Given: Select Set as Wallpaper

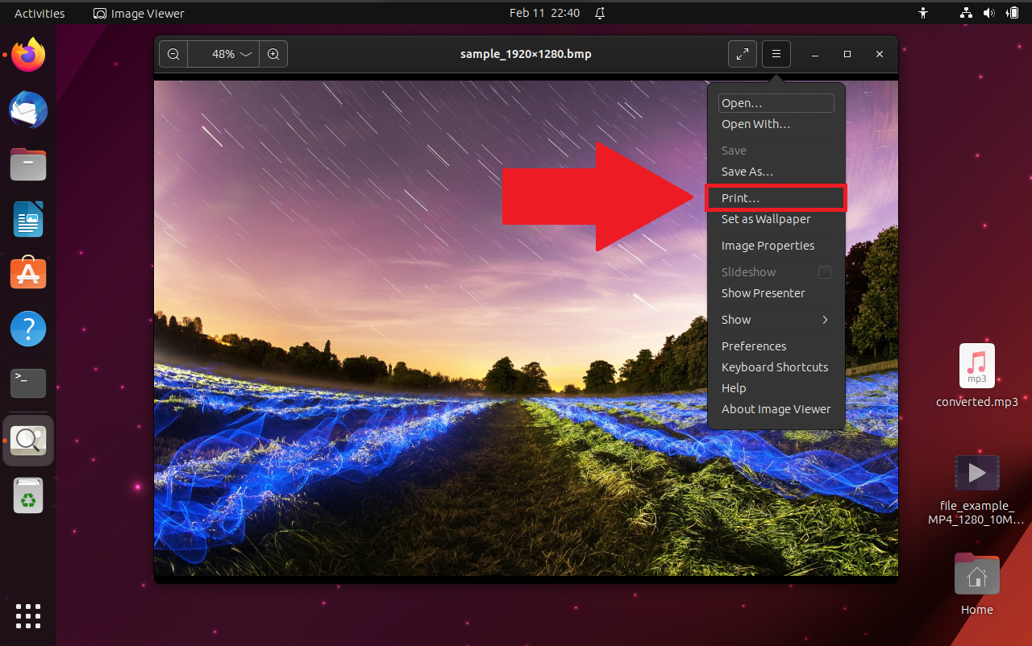Looking at the screenshot, I should click(x=765, y=218).
